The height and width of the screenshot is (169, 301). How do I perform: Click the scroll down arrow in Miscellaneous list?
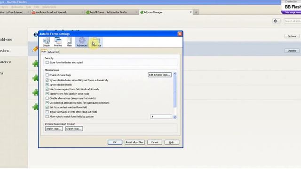[174, 117]
